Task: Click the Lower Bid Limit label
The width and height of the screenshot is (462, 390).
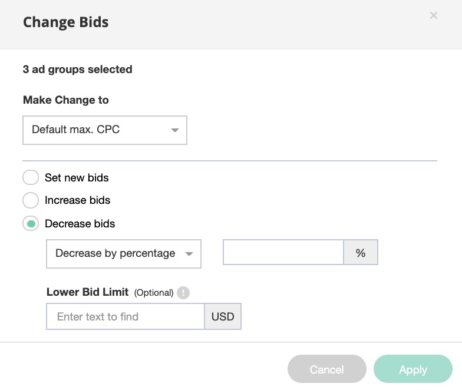Action: click(87, 292)
